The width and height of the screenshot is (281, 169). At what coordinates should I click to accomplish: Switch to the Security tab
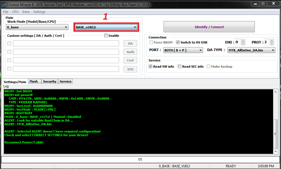click(x=50, y=81)
